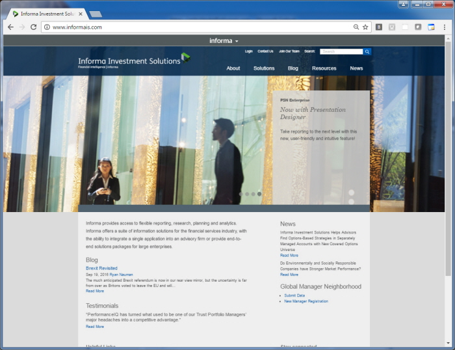Open the Brexit Revisited blog post
Screen dimensions: 455x350
click(101, 268)
